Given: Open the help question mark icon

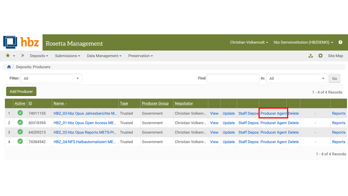Looking at the screenshot, I should [x=340, y=42].
